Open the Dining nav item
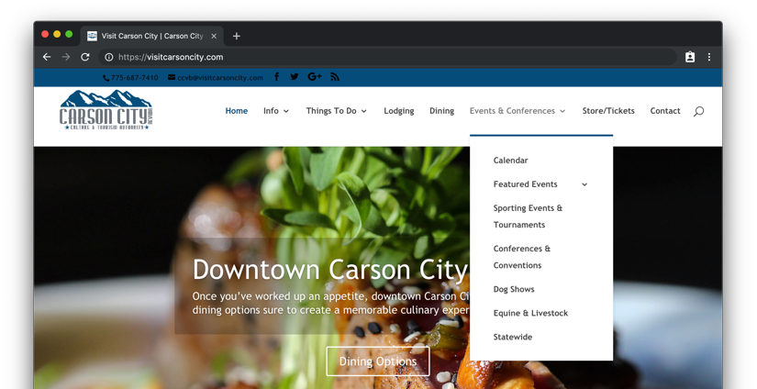This screenshot has width=757, height=389. (x=441, y=111)
